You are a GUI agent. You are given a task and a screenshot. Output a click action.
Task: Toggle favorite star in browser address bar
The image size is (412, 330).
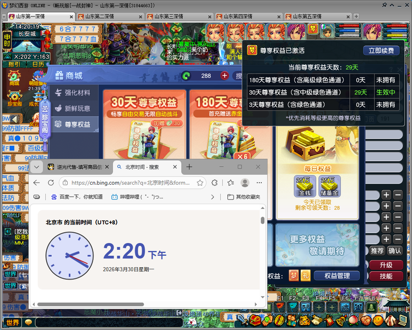click(x=200, y=183)
